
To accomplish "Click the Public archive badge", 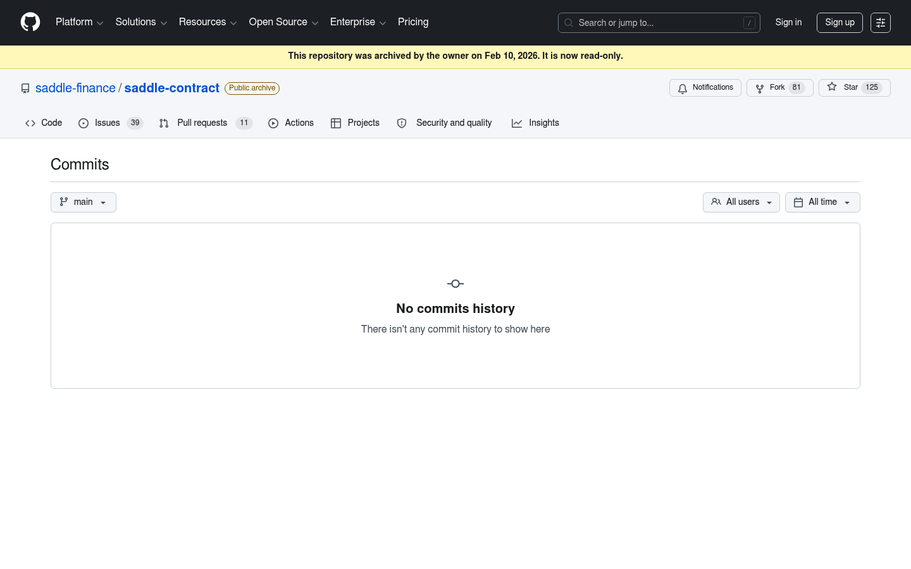I will click(252, 89).
